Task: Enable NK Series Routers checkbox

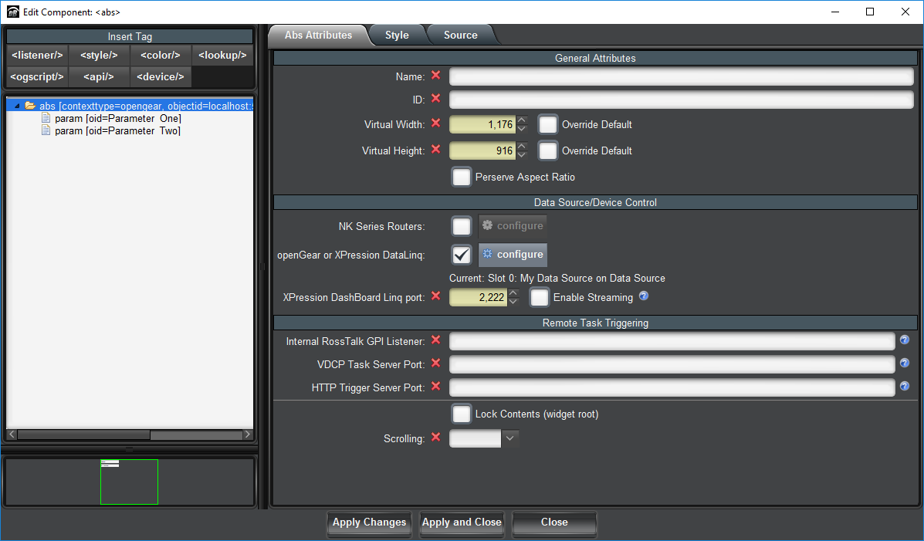Action: [462, 226]
